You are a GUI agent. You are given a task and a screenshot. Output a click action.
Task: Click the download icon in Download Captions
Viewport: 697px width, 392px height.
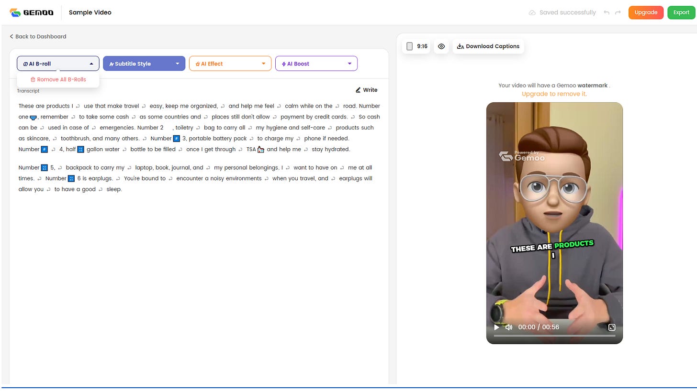(x=461, y=46)
